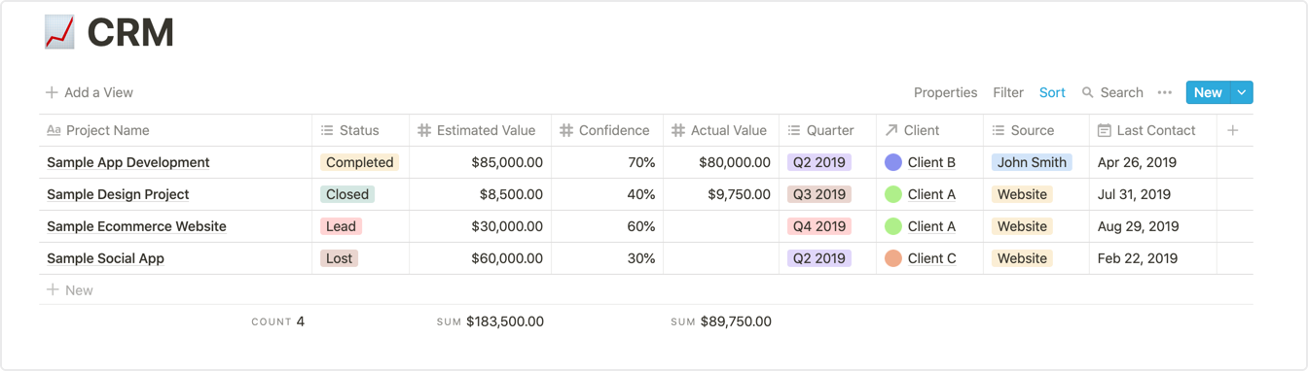Screen dimensions: 1308x371
Task: Click the blue New button
Action: click(x=1208, y=92)
